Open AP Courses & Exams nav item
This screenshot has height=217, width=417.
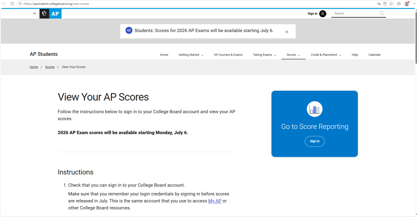pyautogui.click(x=228, y=55)
